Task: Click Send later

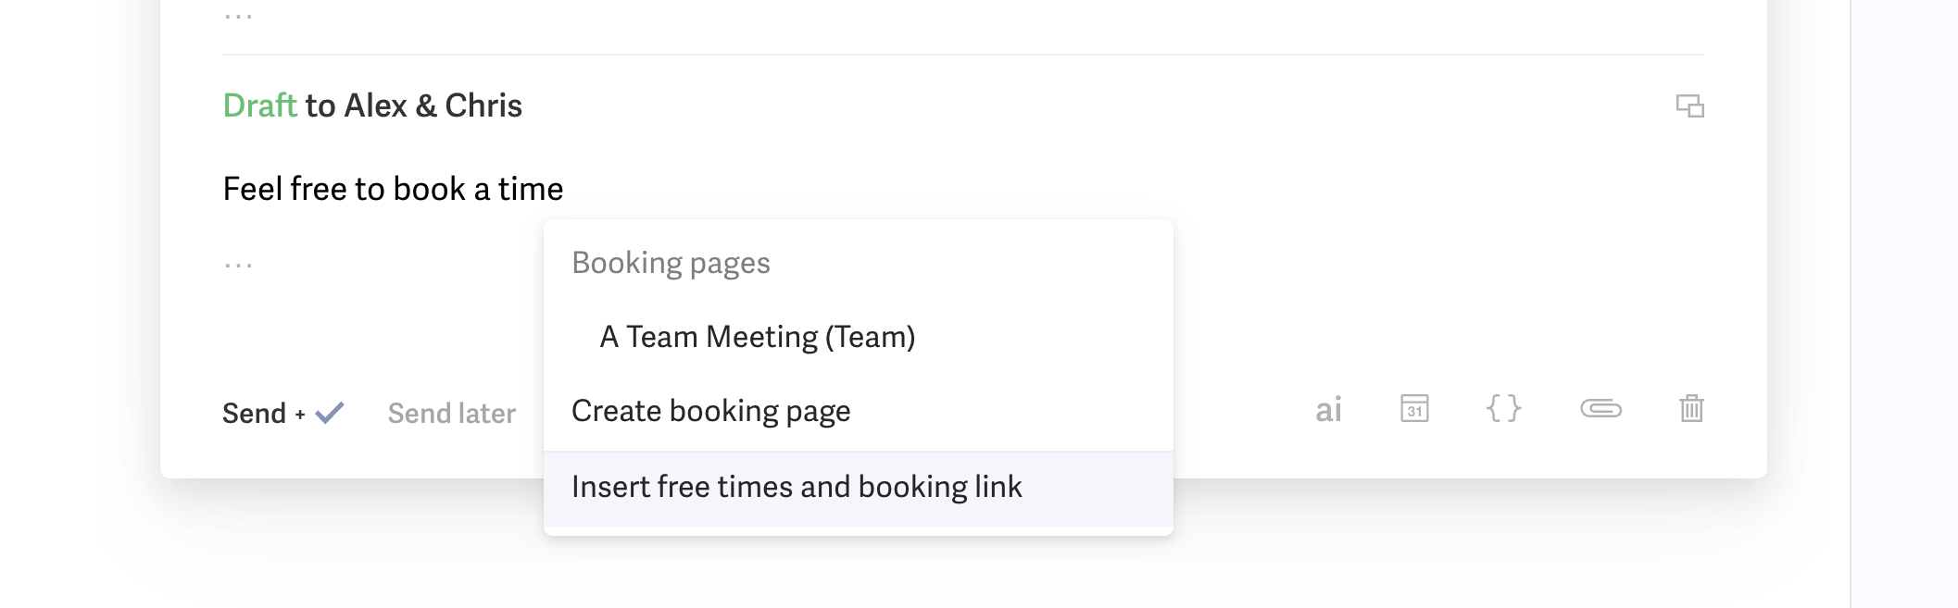Action: 451,414
